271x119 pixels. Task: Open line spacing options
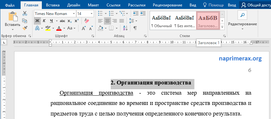(133, 21)
